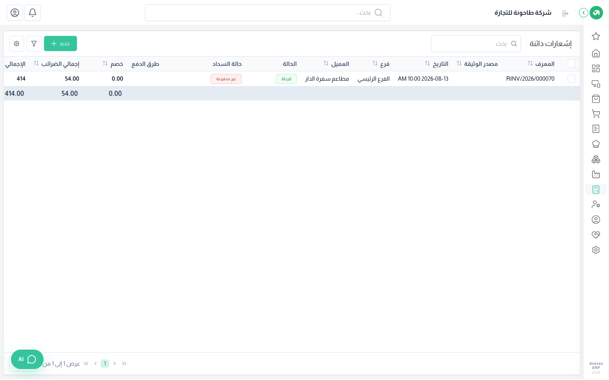Open the dashboard grid icon in sidebar
609x380 pixels.
[596, 68]
